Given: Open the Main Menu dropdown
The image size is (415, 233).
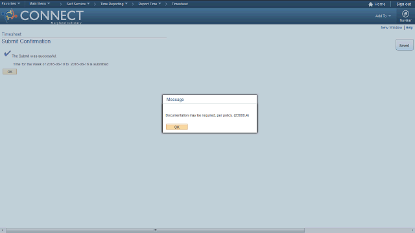Looking at the screenshot, I should point(40,4).
